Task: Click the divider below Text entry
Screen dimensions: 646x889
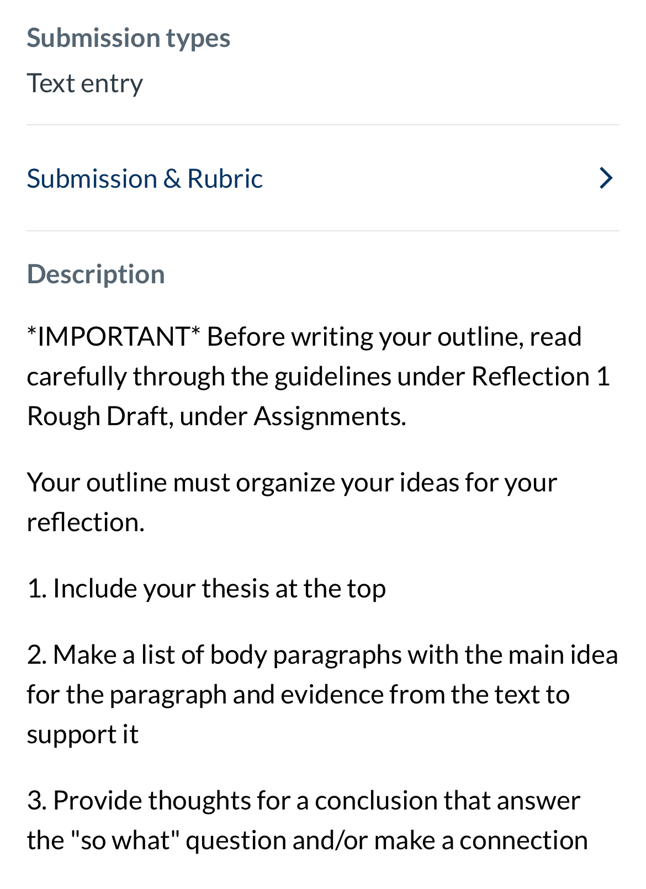Action: click(323, 124)
